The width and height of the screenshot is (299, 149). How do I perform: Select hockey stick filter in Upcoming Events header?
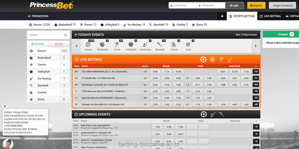tap(213, 114)
